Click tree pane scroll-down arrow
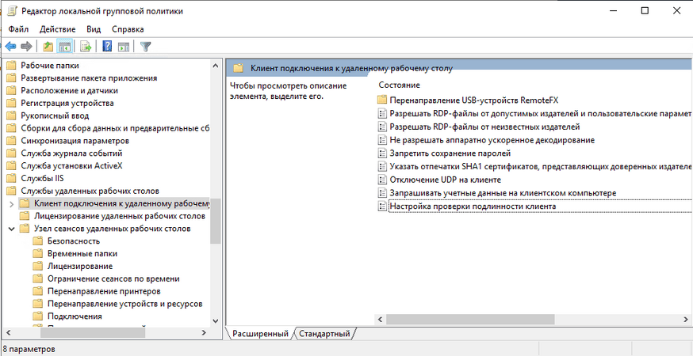The height and width of the screenshot is (356, 693). [x=215, y=321]
